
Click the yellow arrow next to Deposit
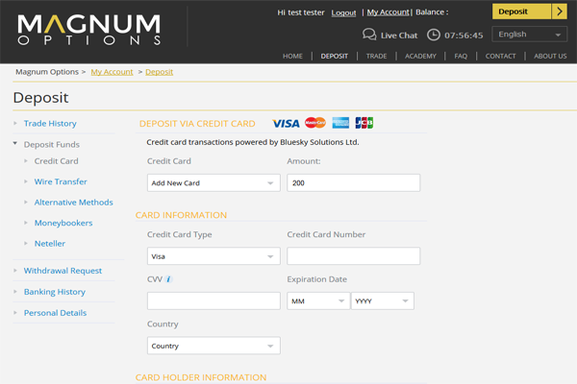560,12
